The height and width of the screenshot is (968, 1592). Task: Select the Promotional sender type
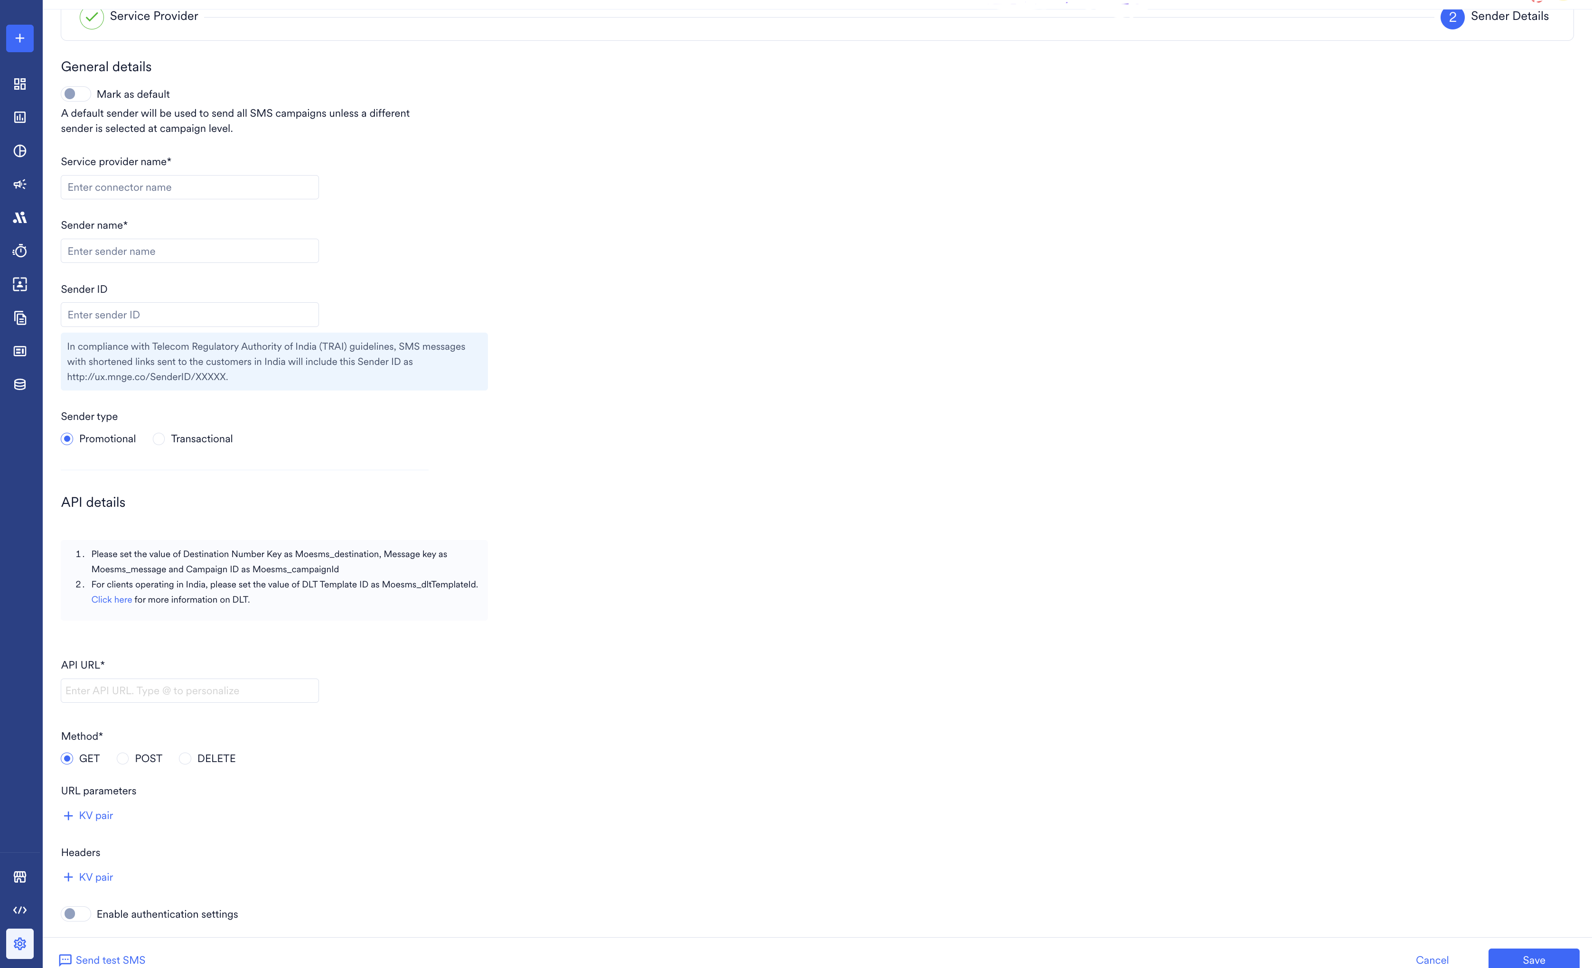tap(67, 439)
